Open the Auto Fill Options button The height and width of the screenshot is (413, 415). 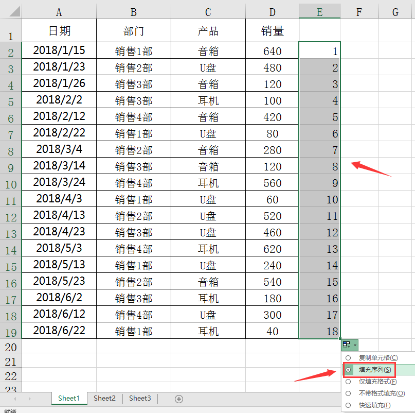pos(349,345)
